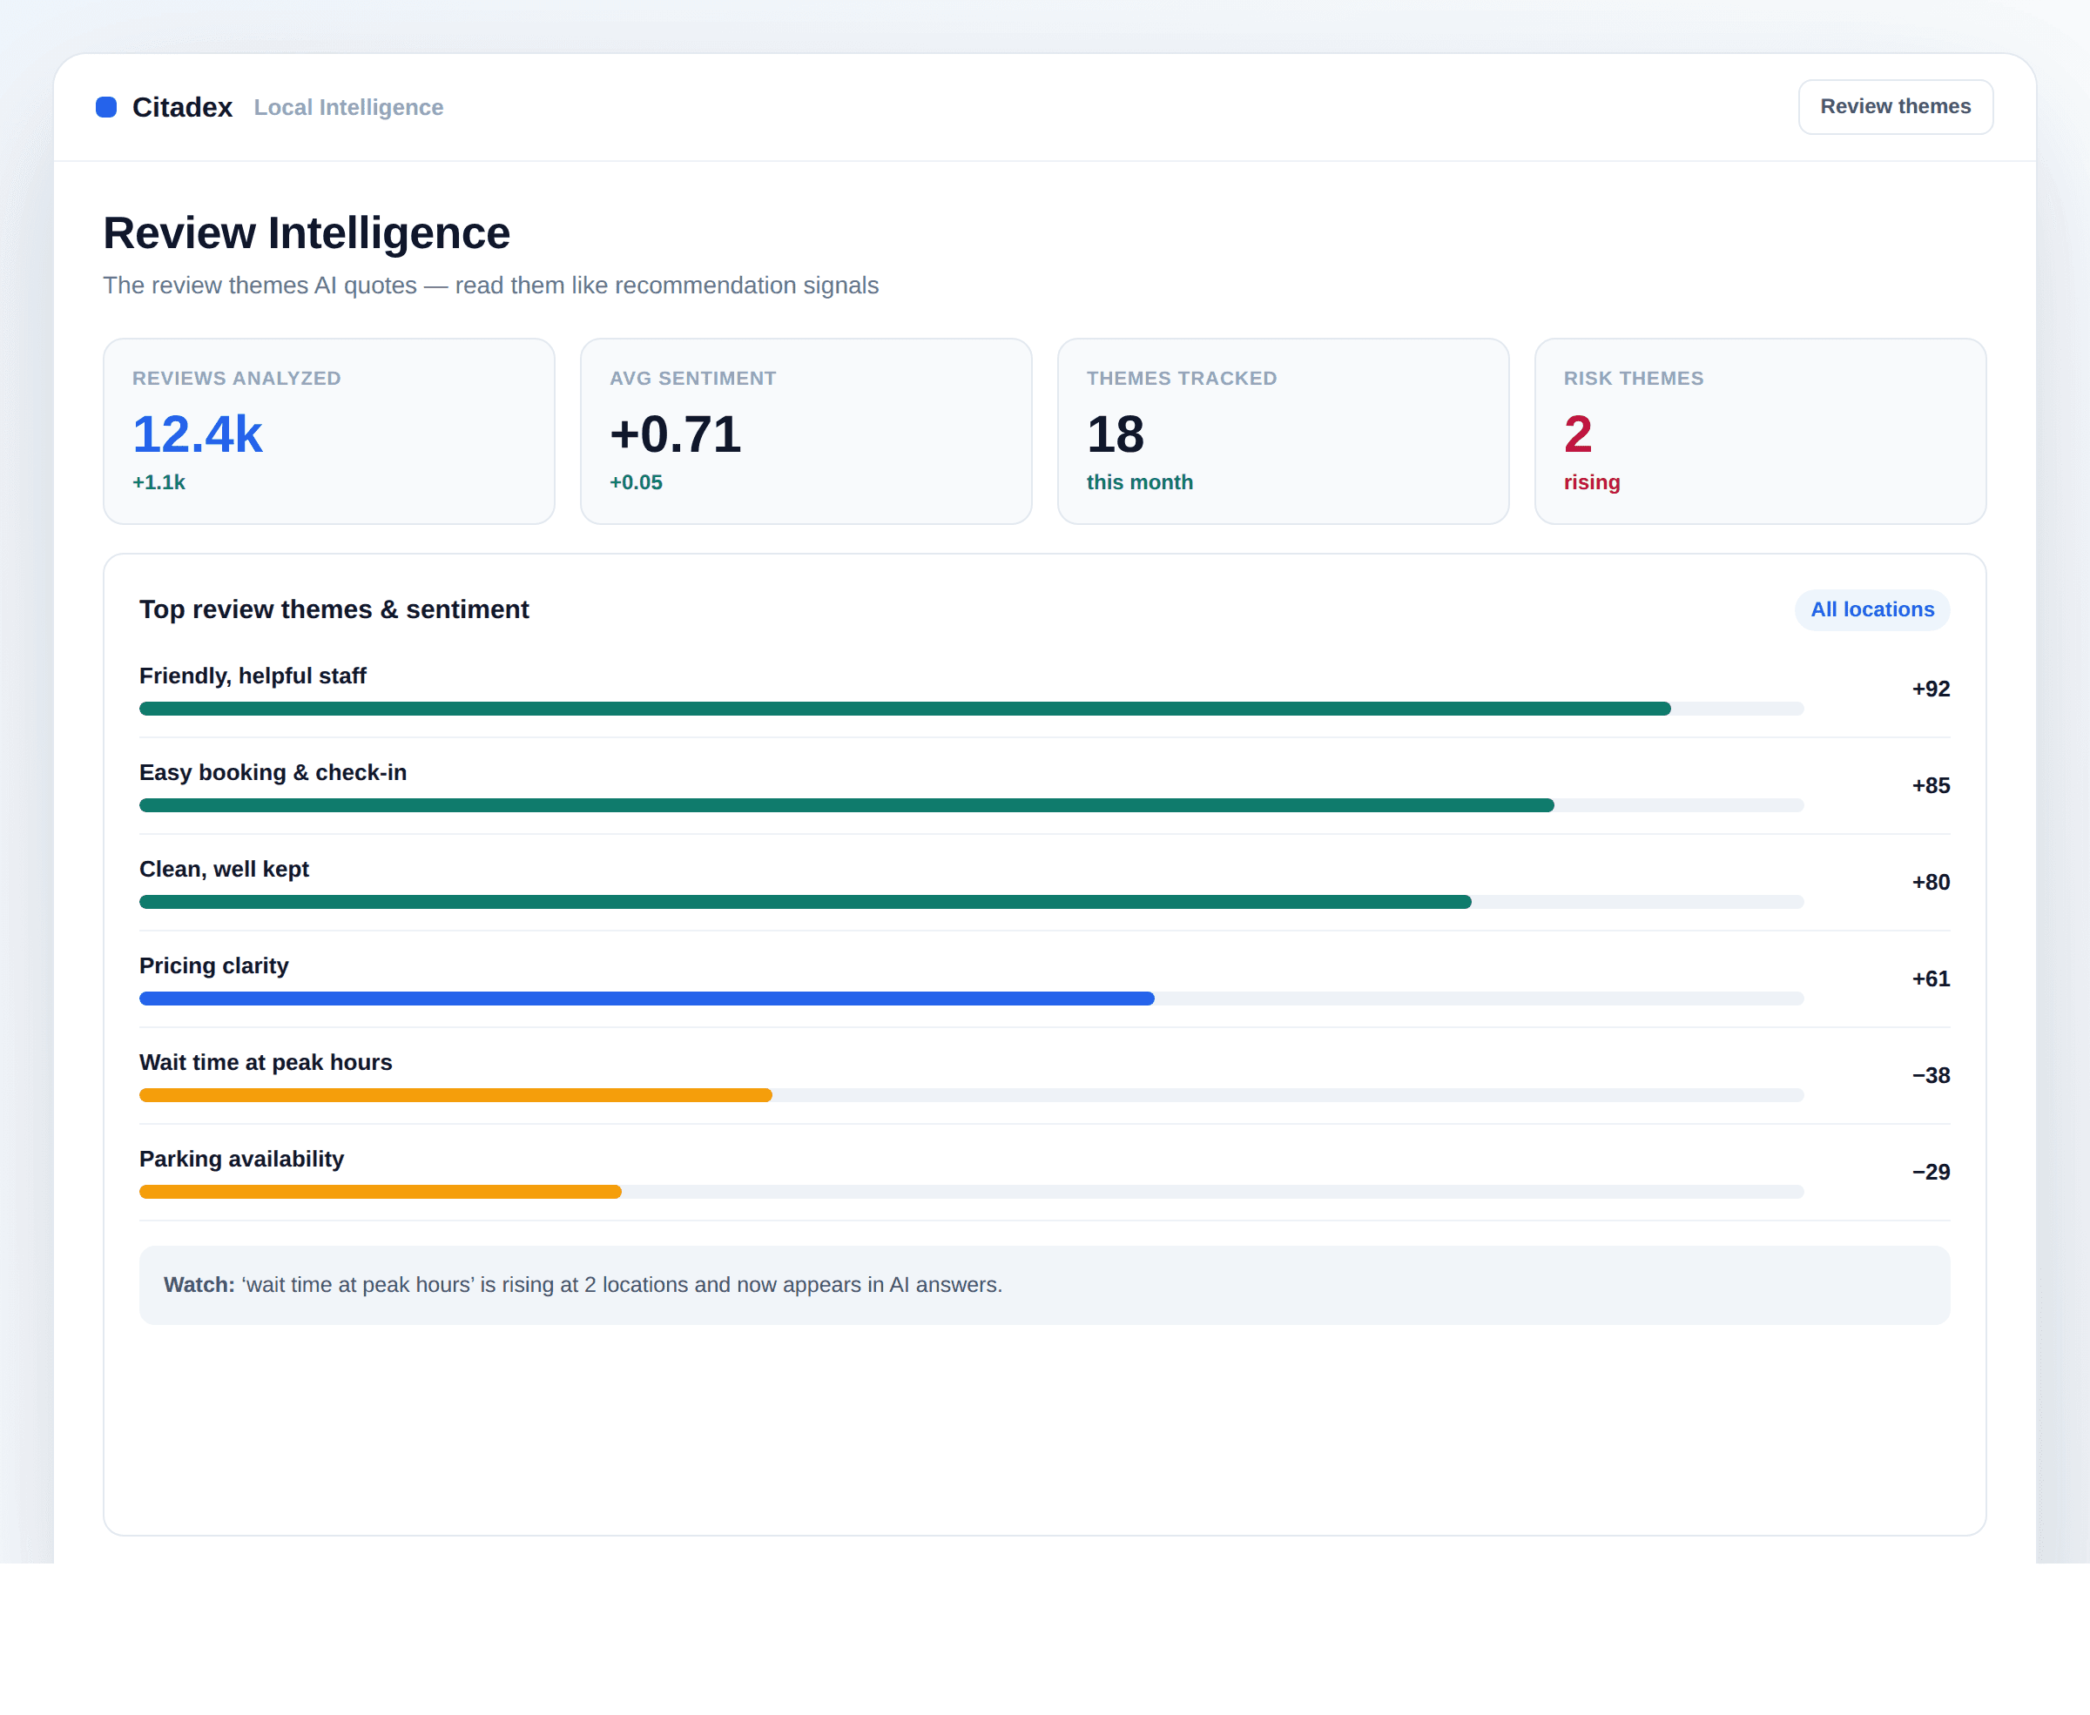2090x1715 pixels.
Task: Select the Parking availability label
Action: pos(241,1159)
